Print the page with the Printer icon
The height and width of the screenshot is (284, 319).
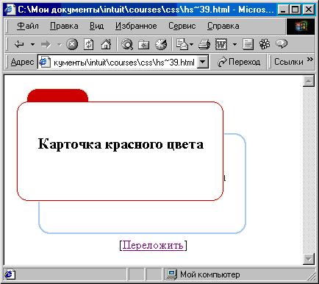204,44
